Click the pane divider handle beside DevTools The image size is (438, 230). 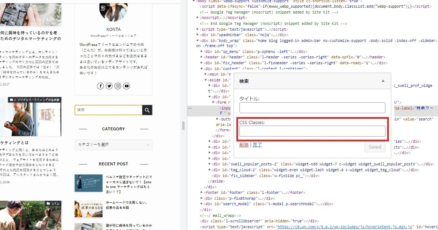click(183, 126)
